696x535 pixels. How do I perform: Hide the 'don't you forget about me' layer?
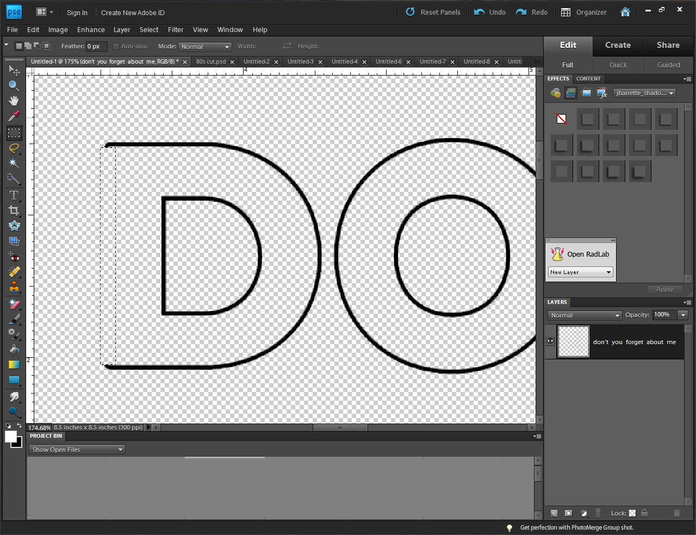click(550, 341)
